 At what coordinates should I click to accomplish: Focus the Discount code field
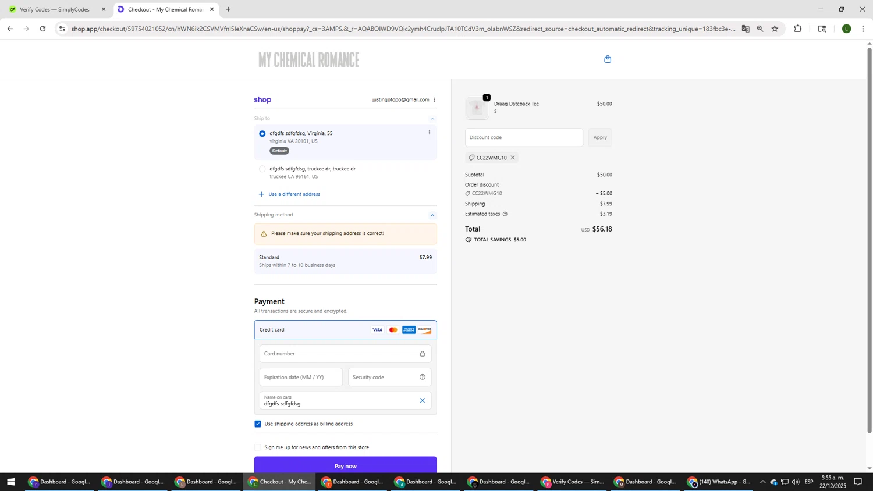(x=524, y=137)
